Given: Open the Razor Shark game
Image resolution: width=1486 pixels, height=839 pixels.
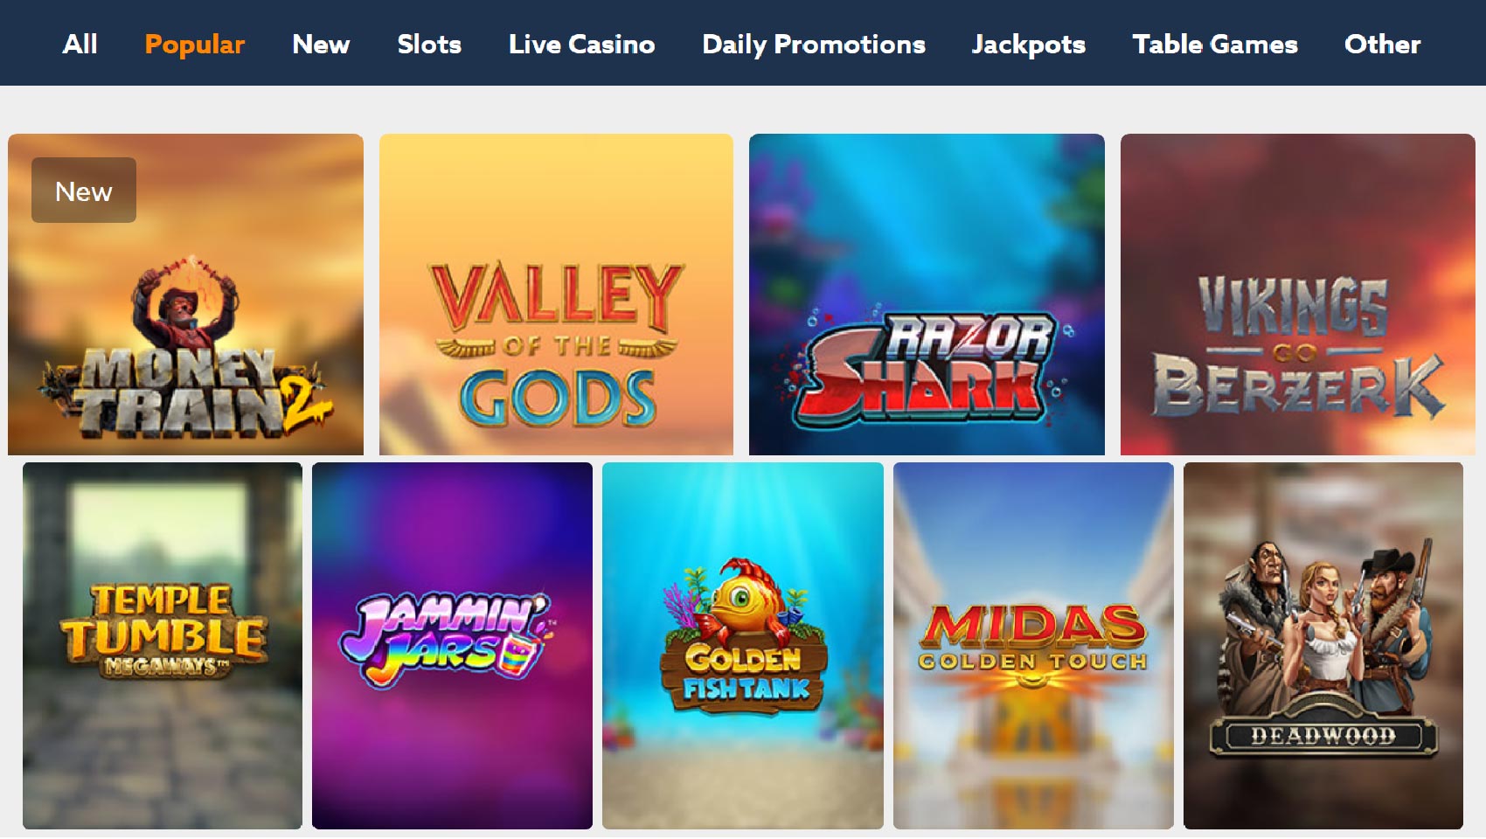Looking at the screenshot, I should (x=927, y=295).
